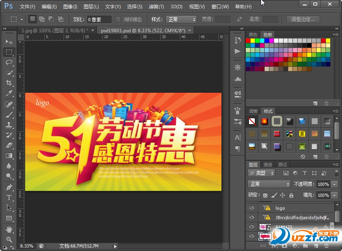
Task: Open the 样式 style dropdown
Action: pyautogui.click(x=181, y=19)
